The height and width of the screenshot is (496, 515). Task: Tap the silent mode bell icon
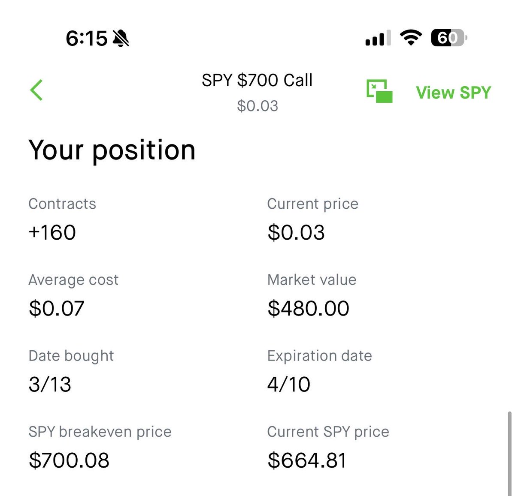pyautogui.click(x=121, y=39)
